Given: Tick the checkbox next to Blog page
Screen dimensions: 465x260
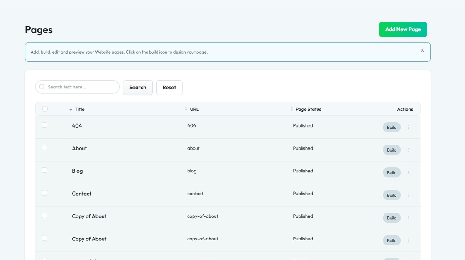Looking at the screenshot, I should [x=45, y=170].
